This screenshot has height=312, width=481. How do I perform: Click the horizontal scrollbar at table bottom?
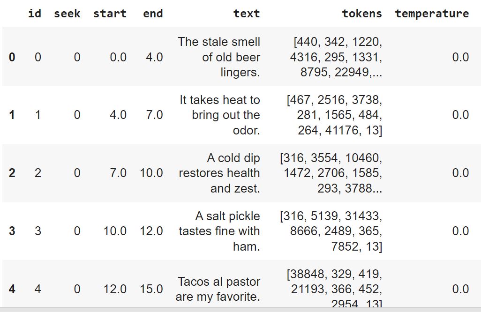[240, 310]
